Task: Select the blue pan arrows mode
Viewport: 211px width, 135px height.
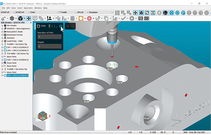Action: [172, 13]
